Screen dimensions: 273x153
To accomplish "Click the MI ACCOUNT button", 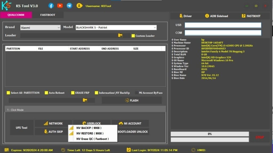I will [x=130, y=123].
